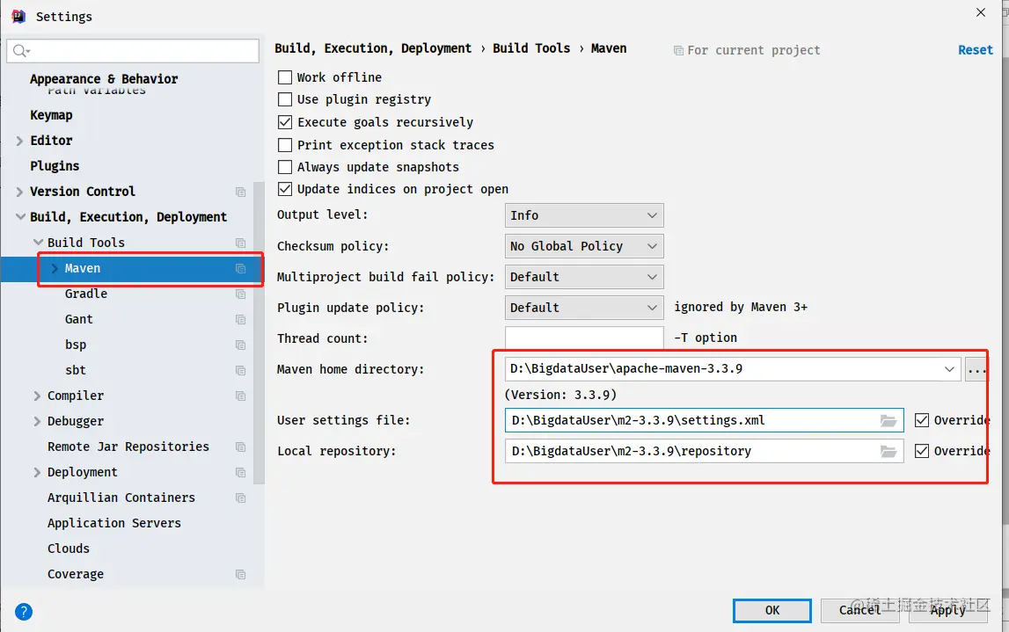Click project-level icon beside Build Tools
This screenshot has height=632, width=1009.
tap(241, 243)
